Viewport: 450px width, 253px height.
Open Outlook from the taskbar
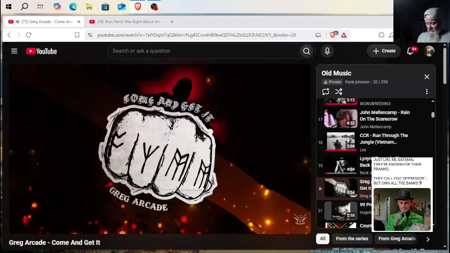(121, 6)
